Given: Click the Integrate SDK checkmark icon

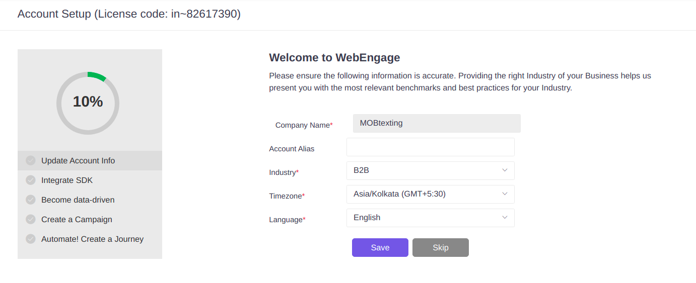Looking at the screenshot, I should 31,180.
